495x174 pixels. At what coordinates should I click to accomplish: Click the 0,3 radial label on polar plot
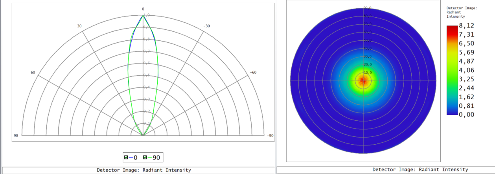pos(146,99)
